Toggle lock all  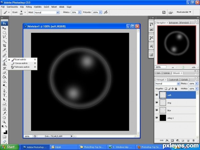point(176,89)
